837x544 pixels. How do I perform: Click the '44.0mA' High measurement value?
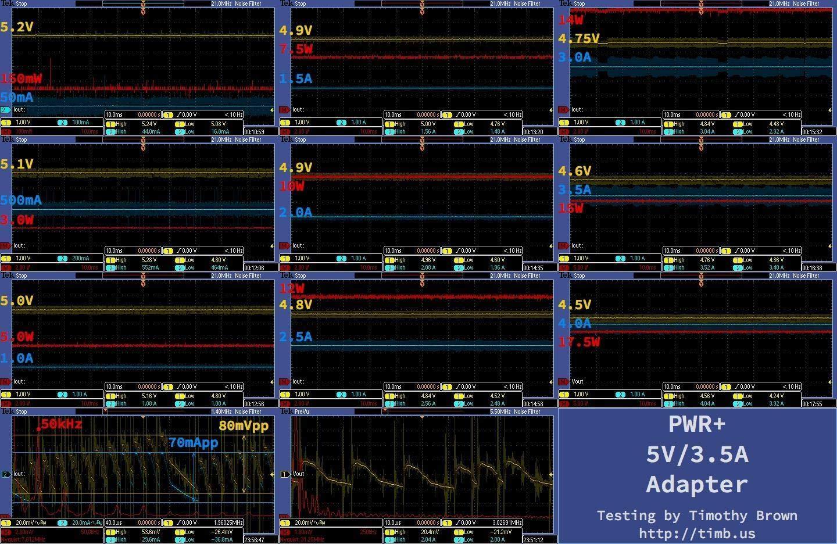pyautogui.click(x=151, y=131)
